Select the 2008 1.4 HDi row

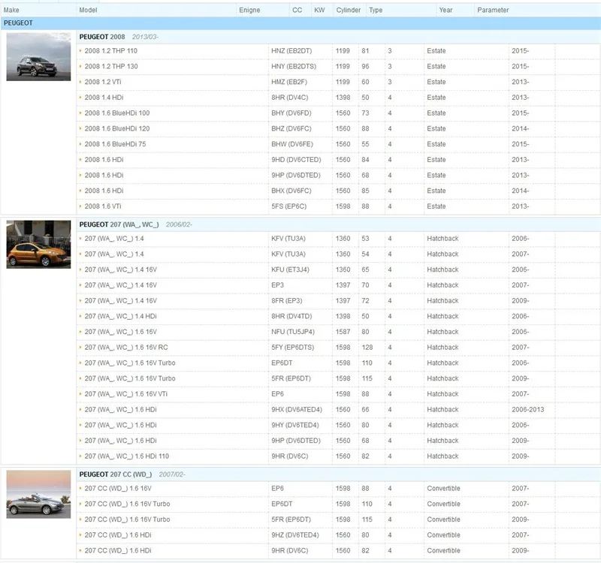339,98
